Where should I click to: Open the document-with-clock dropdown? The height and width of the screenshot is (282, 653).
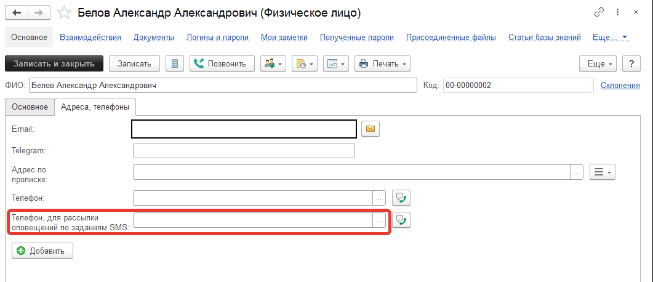[305, 64]
